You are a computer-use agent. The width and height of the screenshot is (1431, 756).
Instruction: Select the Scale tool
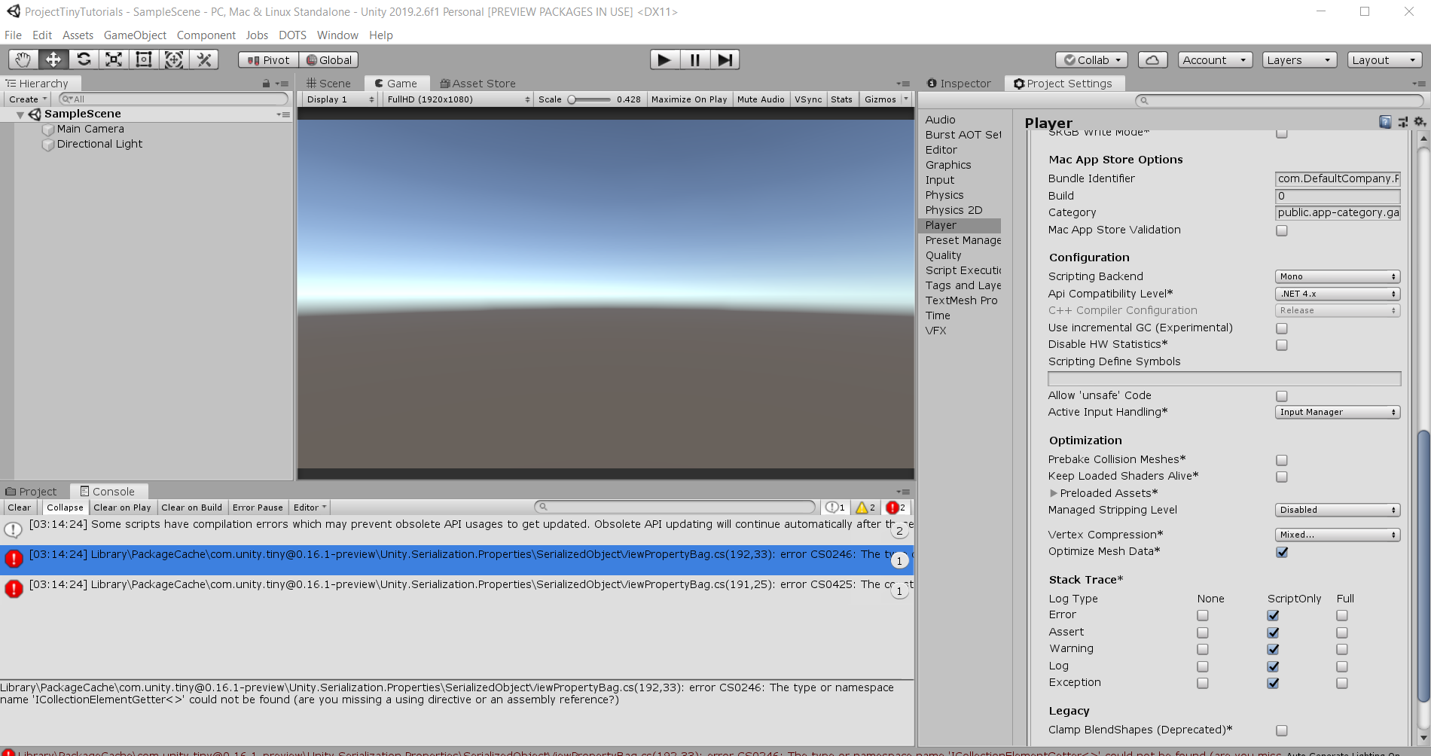[114, 59]
